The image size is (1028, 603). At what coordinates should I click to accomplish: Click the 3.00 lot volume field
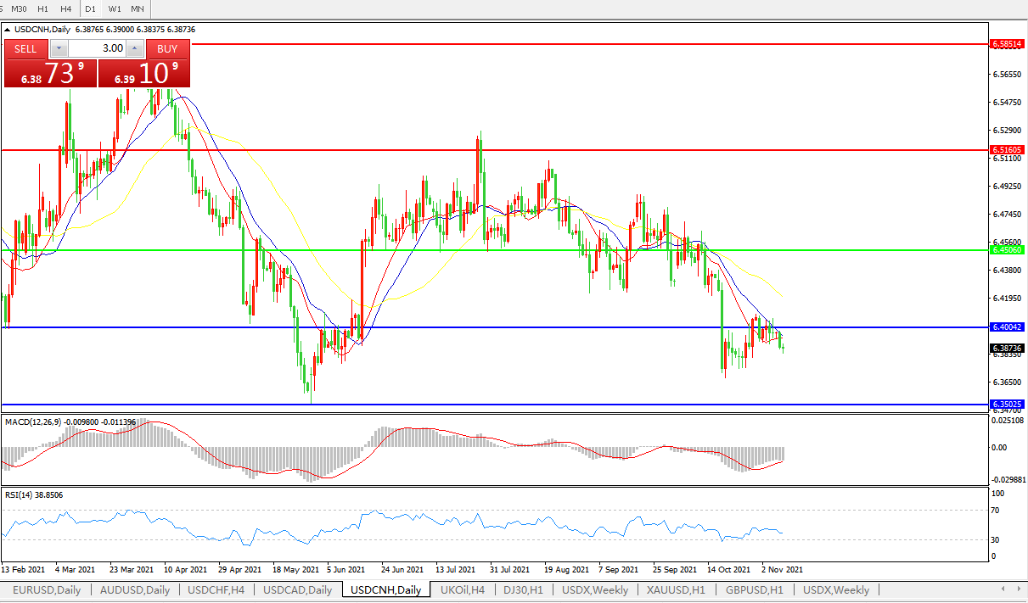[96, 48]
